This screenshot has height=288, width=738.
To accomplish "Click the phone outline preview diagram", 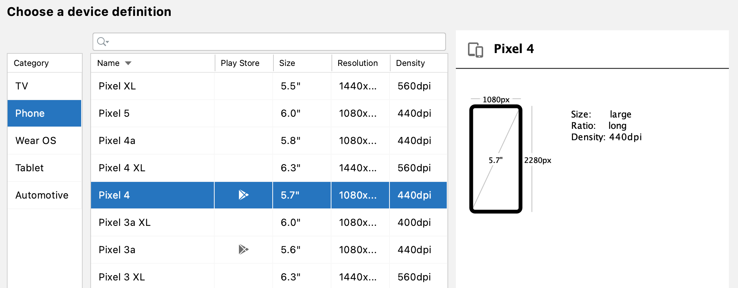I will coord(496,159).
